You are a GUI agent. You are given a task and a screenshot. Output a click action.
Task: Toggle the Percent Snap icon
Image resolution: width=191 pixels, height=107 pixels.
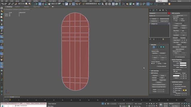(x=77, y=4)
